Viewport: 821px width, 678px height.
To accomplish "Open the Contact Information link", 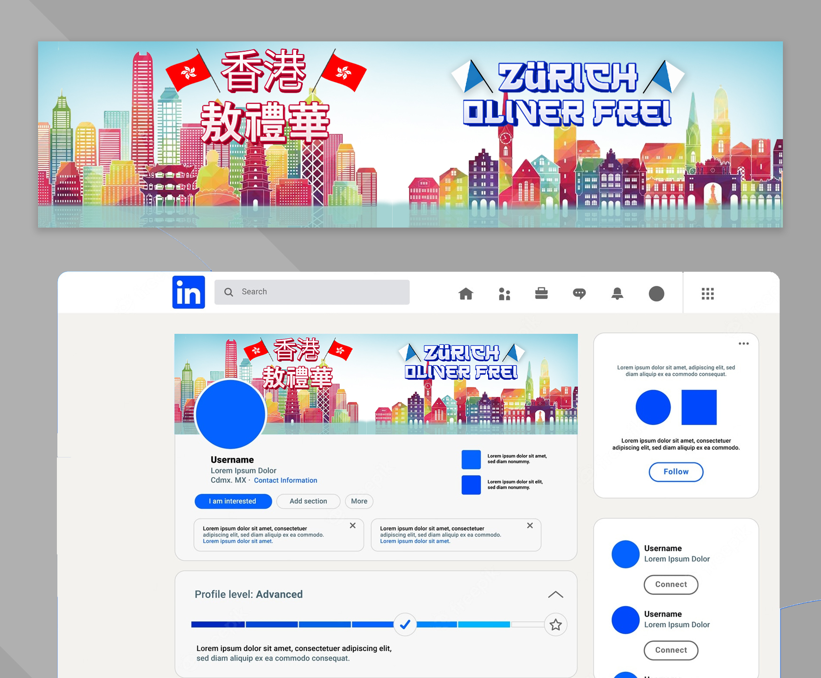I will coord(285,481).
